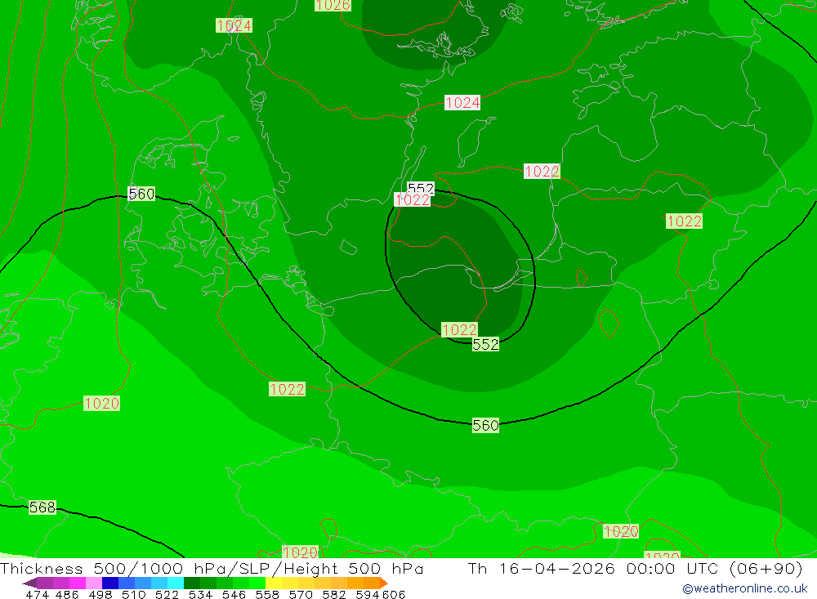Click the 582 legend value

[333, 594]
